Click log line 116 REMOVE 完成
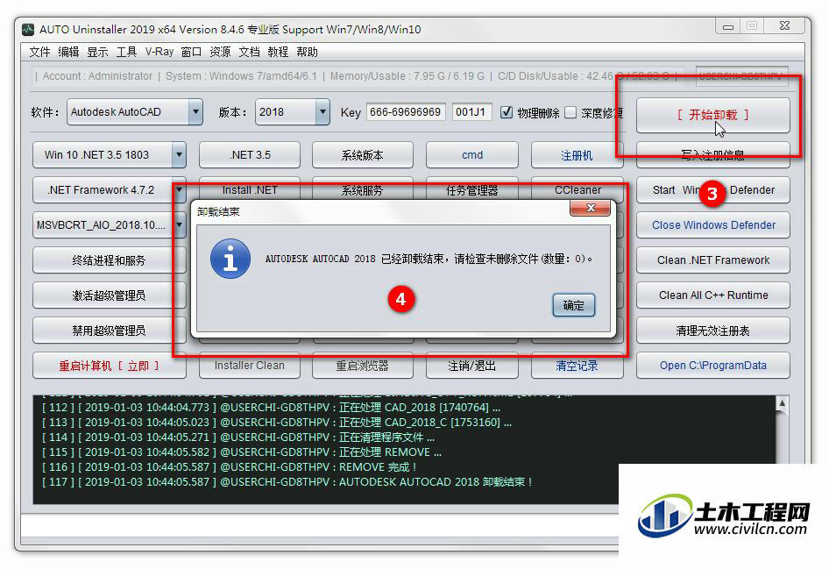The width and height of the screenshot is (829, 569). coord(230,467)
